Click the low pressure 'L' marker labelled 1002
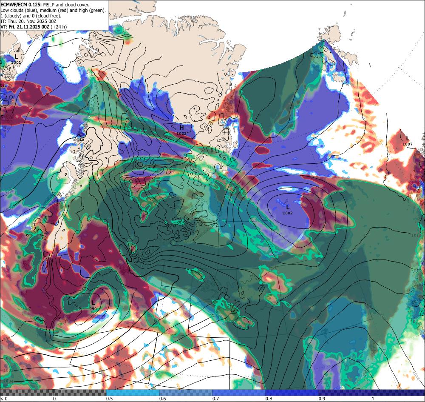 [288, 208]
